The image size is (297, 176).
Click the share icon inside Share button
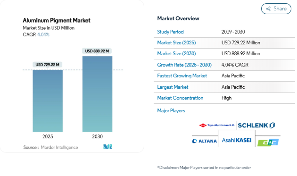coord(268,8)
